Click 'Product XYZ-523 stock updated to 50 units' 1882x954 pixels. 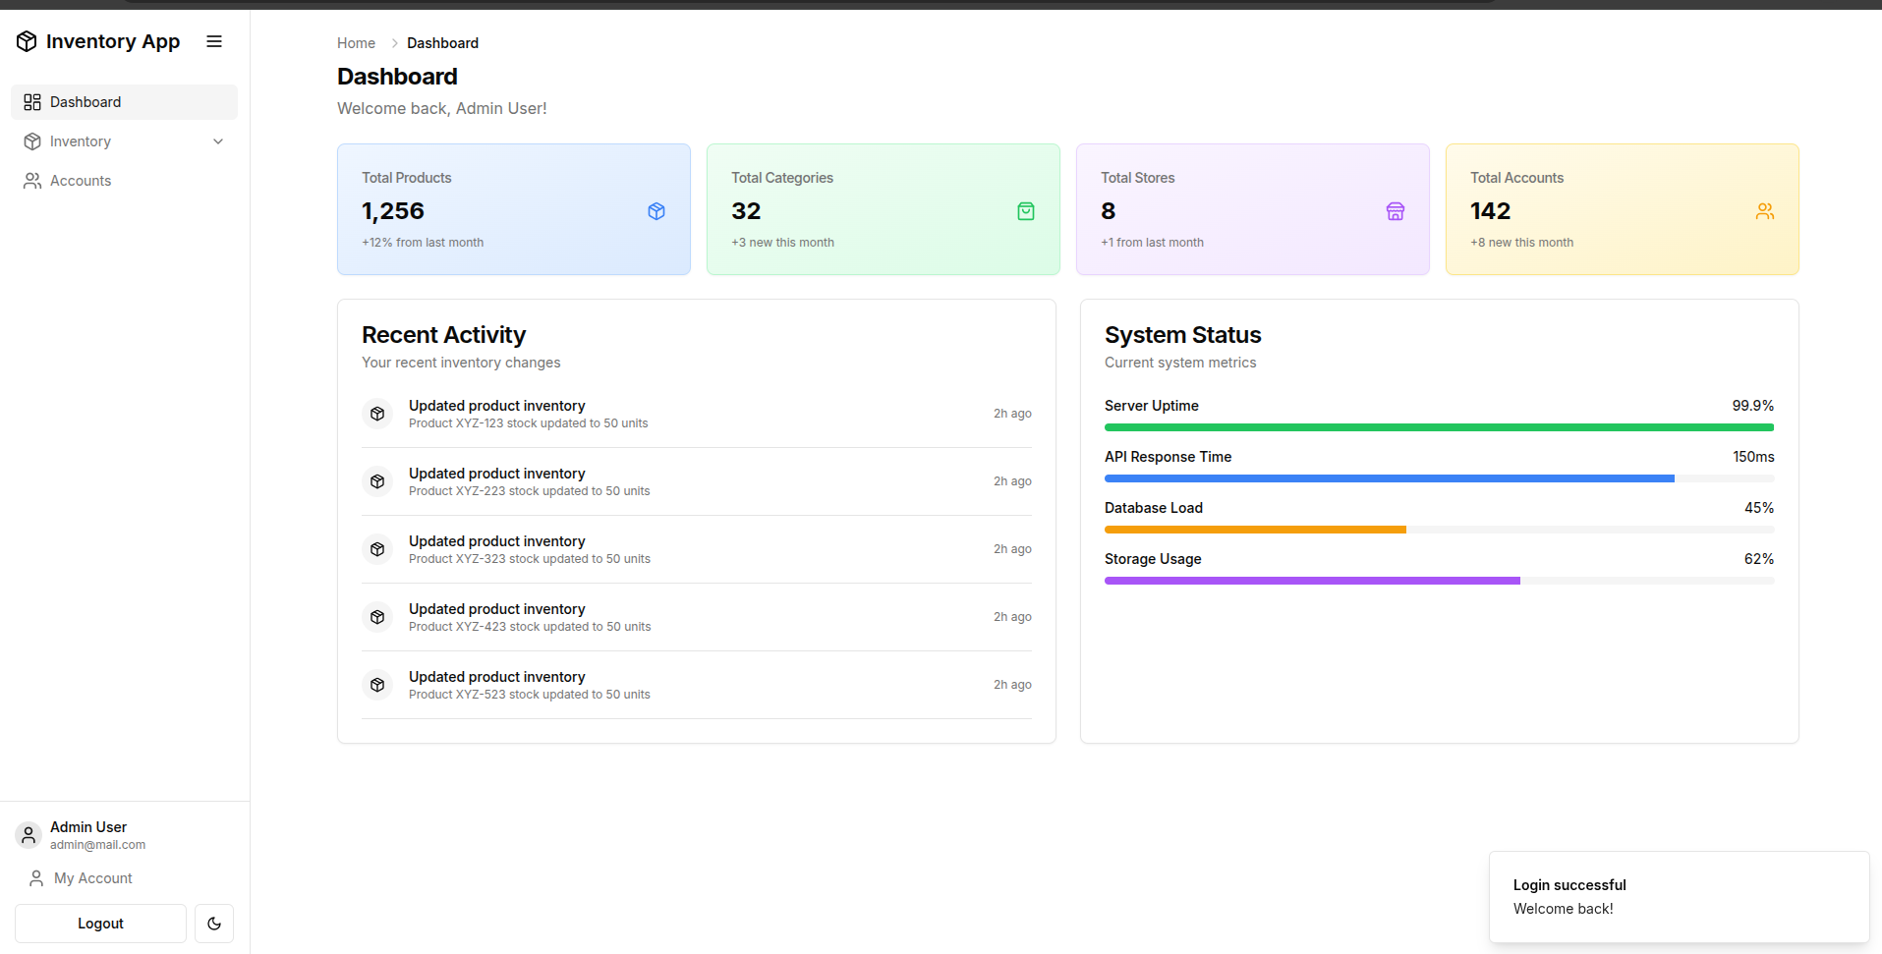[x=529, y=695]
